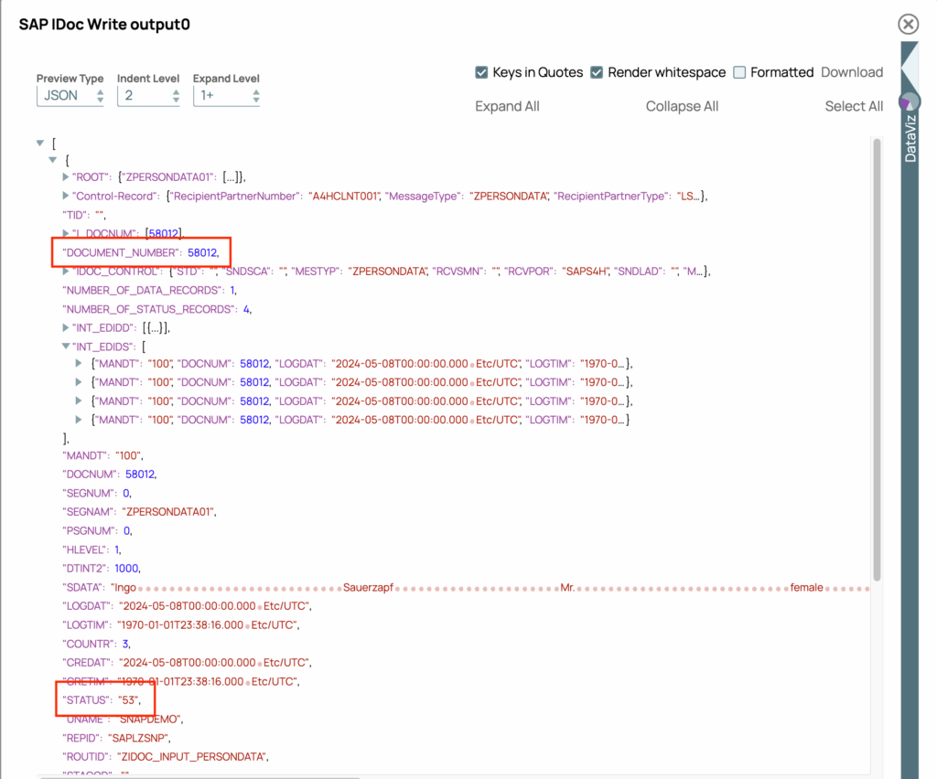Expand the Control-Record node

[x=65, y=196]
